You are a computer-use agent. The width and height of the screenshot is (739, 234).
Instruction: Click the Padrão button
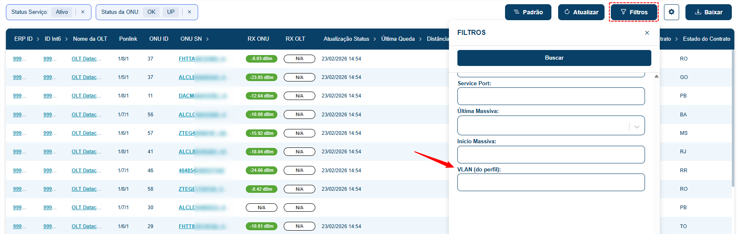[x=528, y=12]
